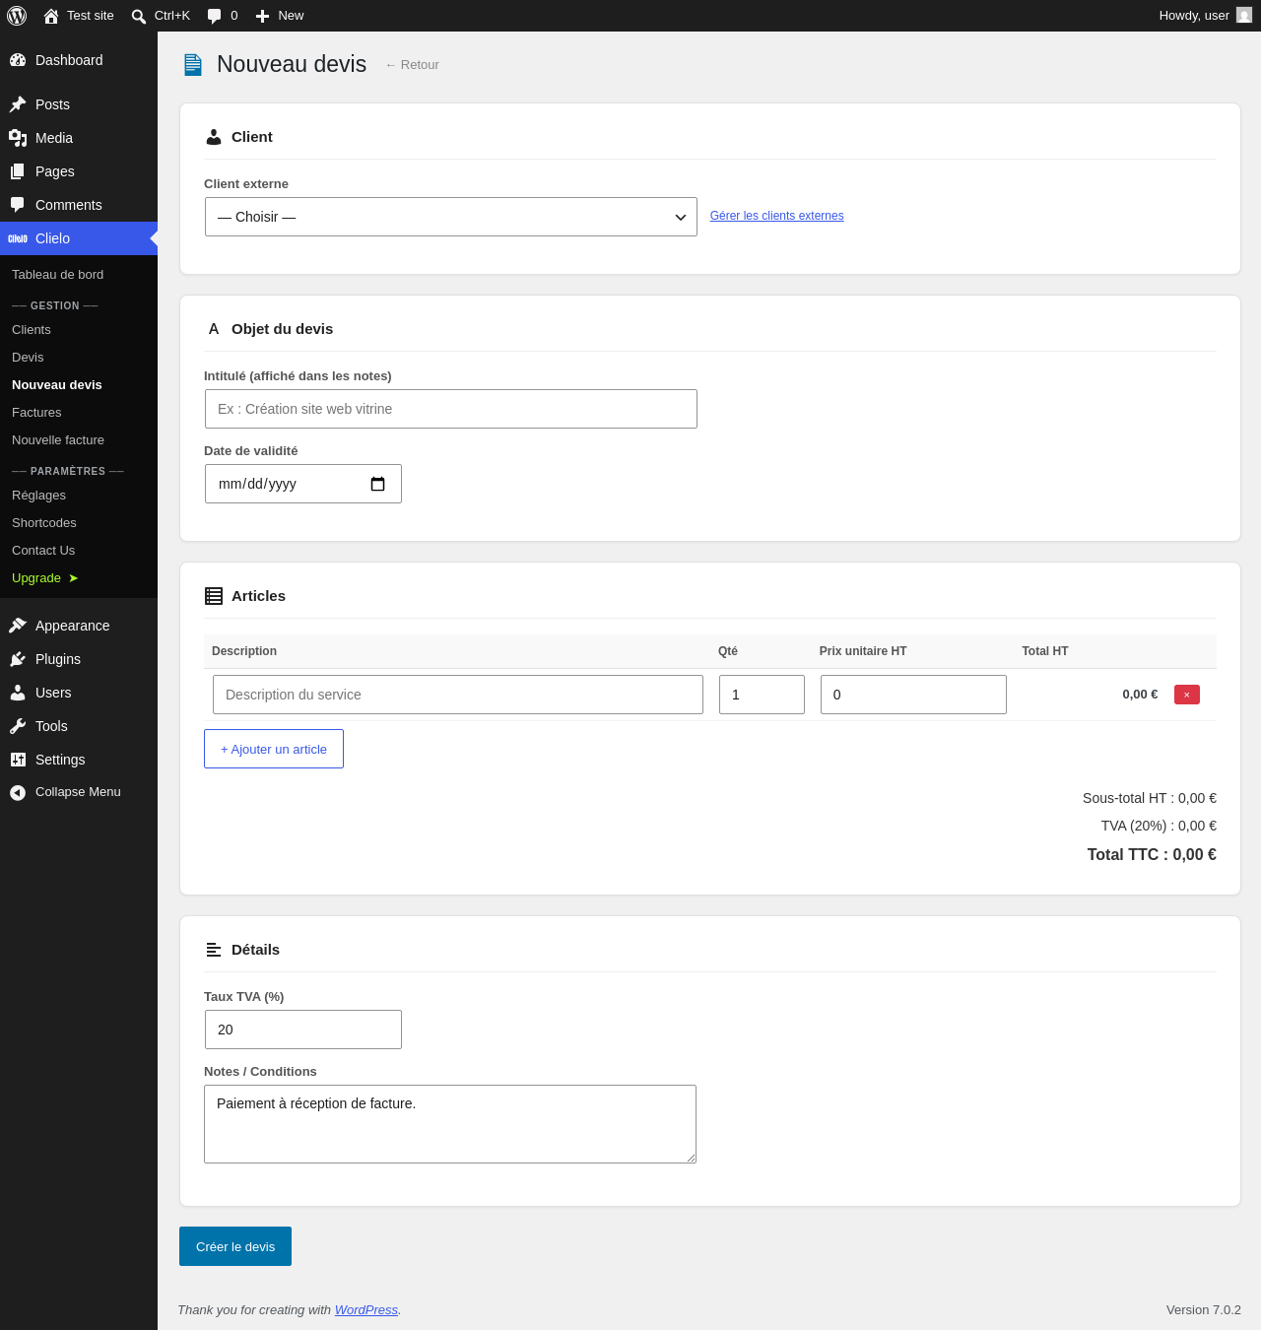Focus the Description du service field
The image size is (1261, 1330).
point(458,695)
